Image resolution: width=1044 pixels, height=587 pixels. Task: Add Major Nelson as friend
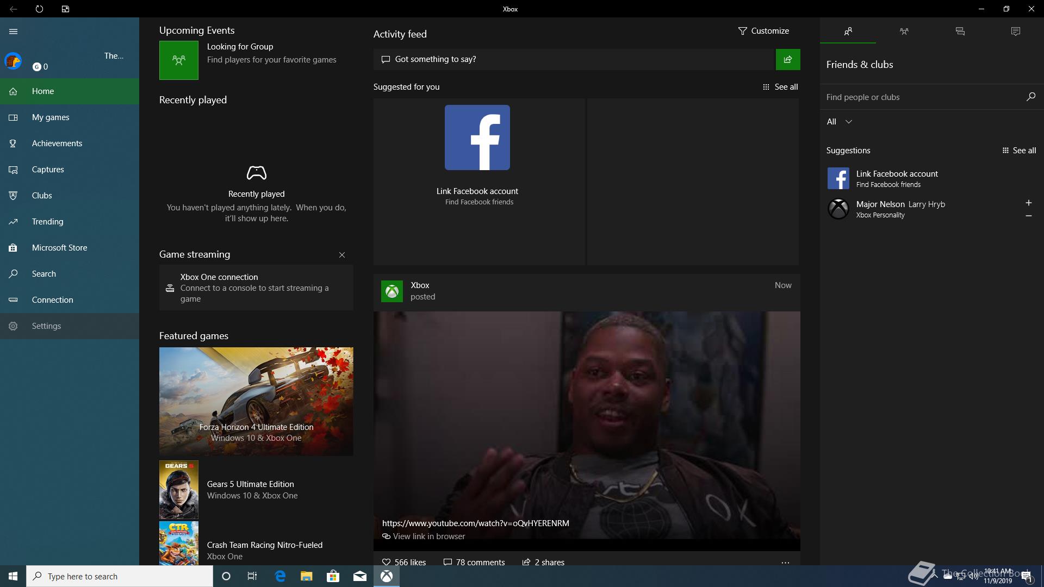(x=1028, y=203)
